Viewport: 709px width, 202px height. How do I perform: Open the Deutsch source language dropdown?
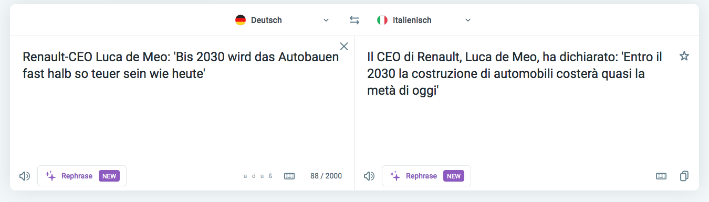click(x=282, y=20)
